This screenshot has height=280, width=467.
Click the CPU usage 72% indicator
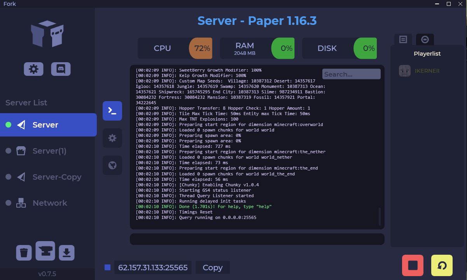(x=201, y=48)
